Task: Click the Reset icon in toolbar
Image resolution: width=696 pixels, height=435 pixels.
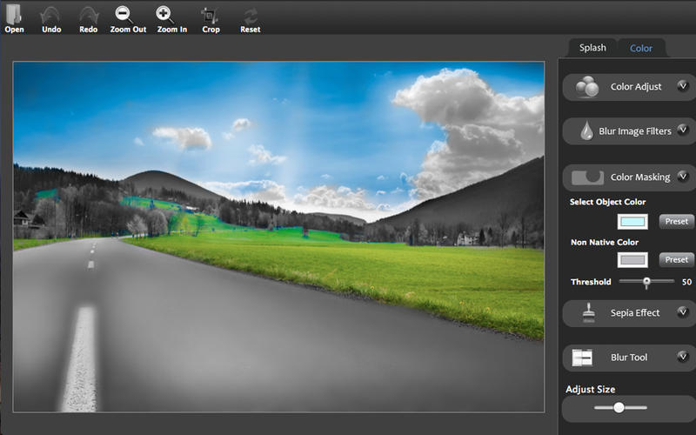Action: (x=251, y=15)
